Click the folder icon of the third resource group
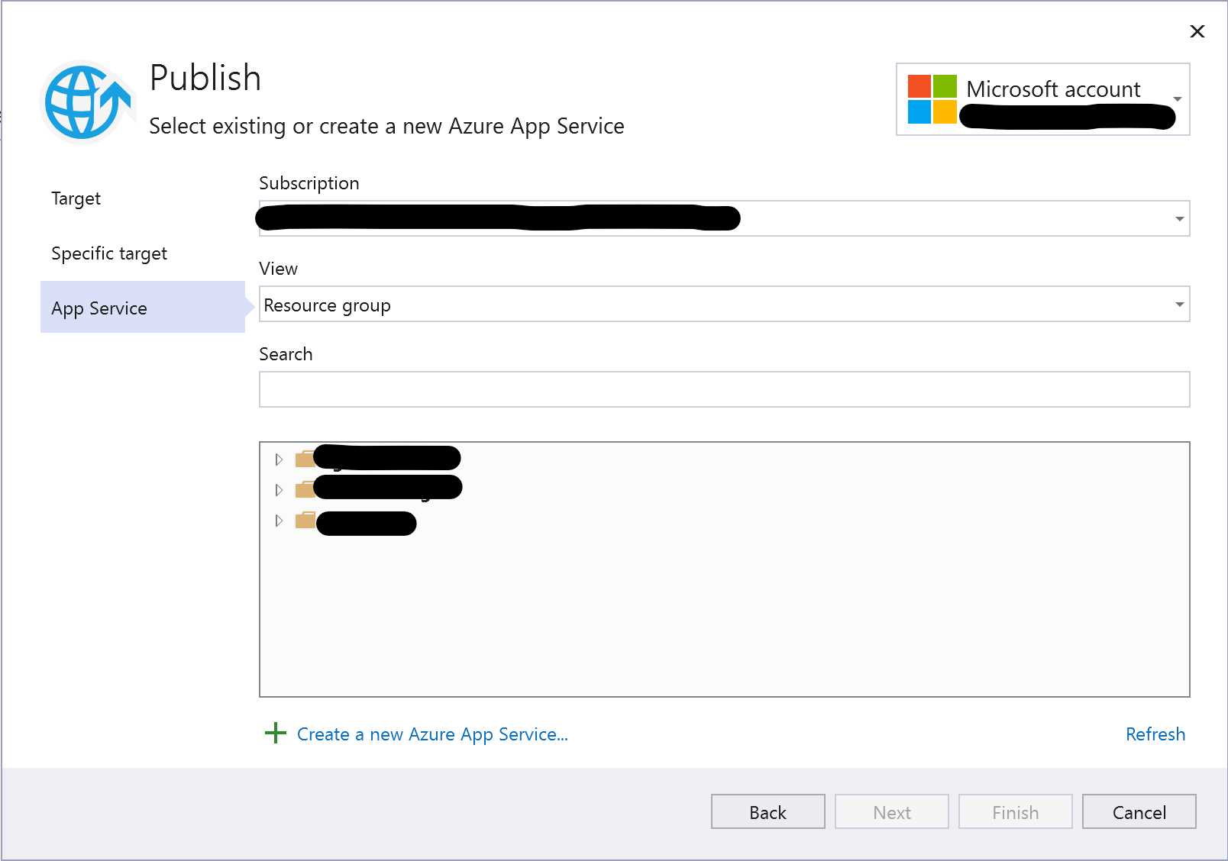The height and width of the screenshot is (861, 1228). (305, 522)
